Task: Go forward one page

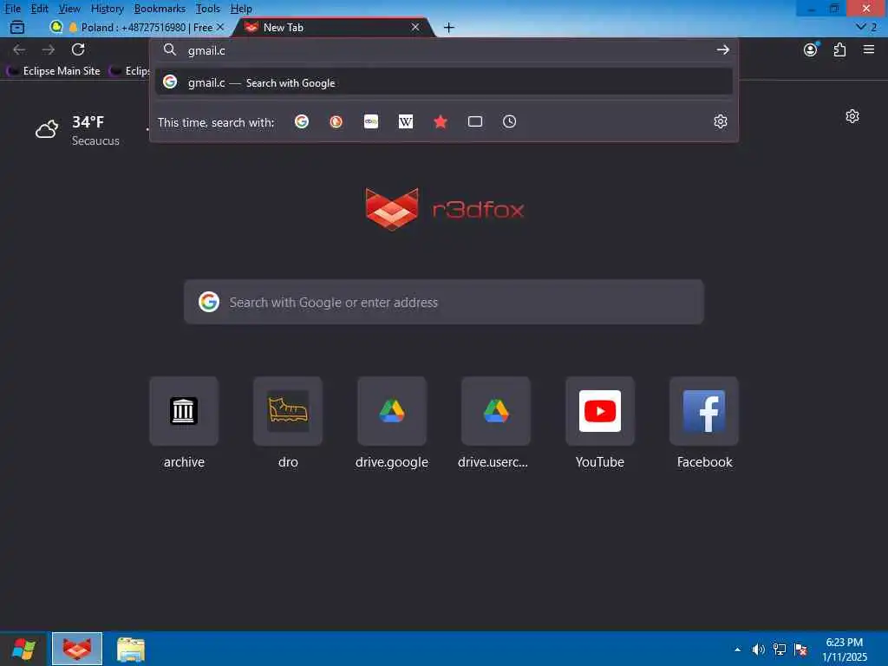Action: [49, 49]
